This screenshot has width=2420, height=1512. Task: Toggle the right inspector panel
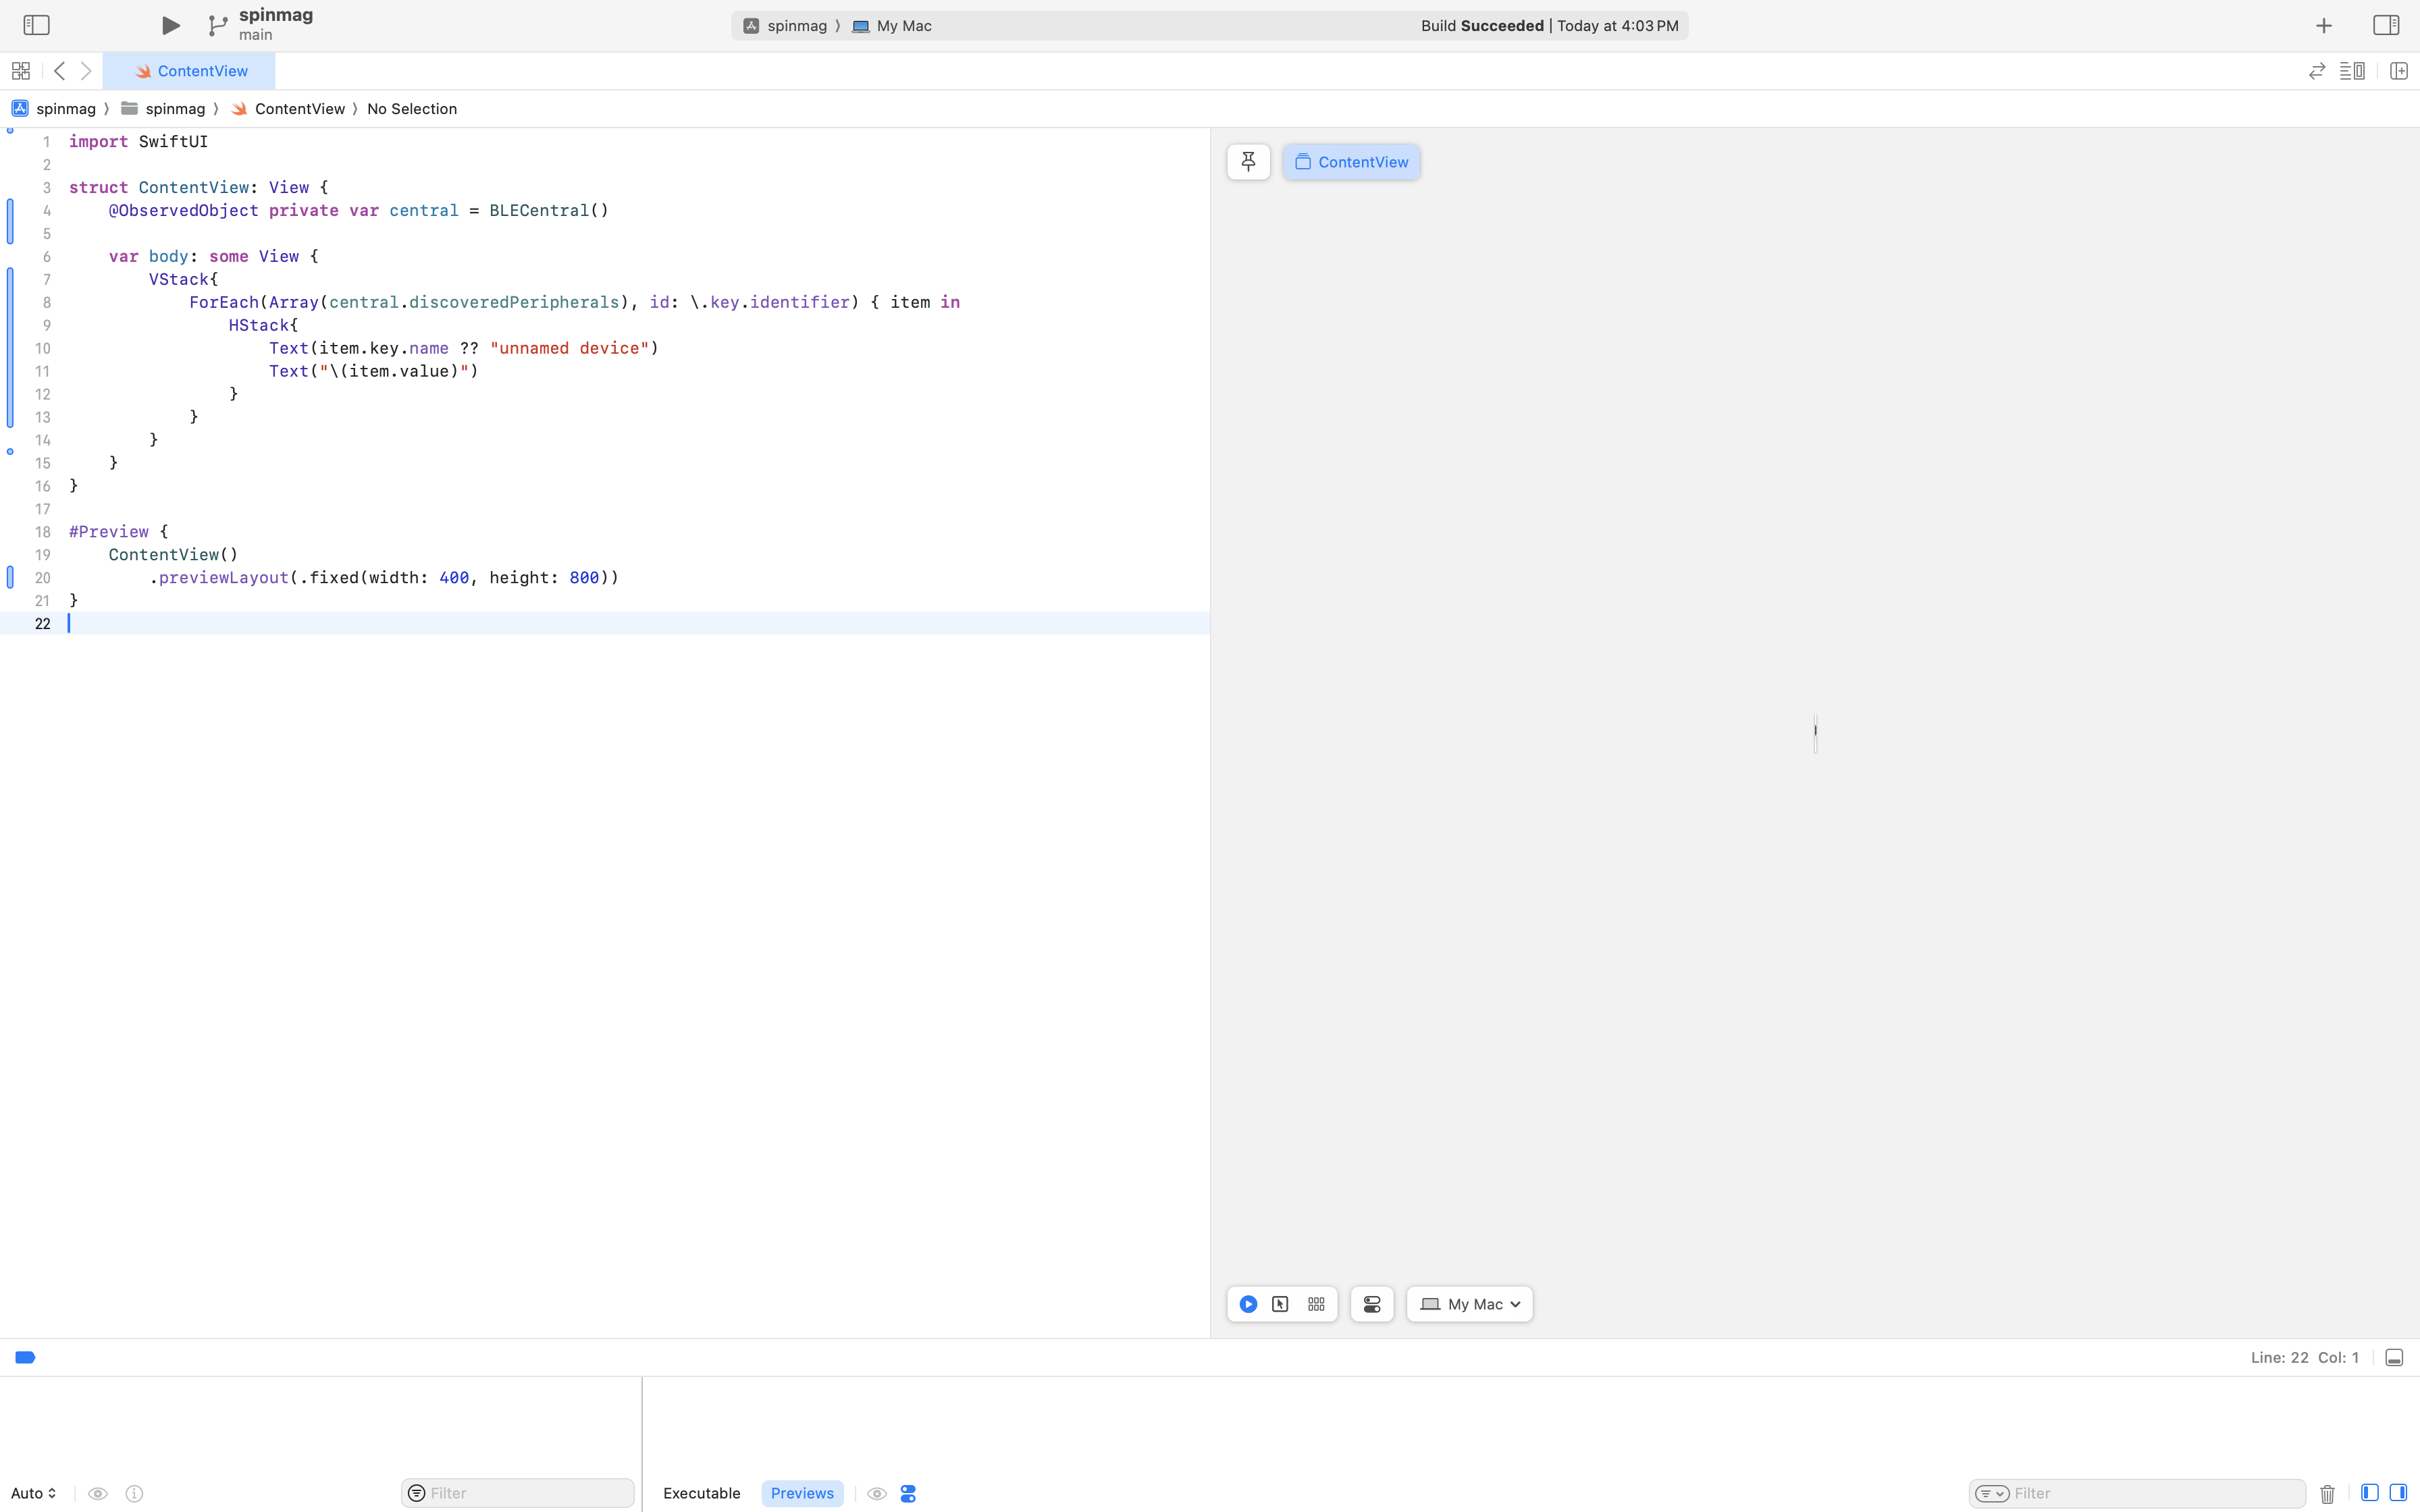coord(2385,25)
